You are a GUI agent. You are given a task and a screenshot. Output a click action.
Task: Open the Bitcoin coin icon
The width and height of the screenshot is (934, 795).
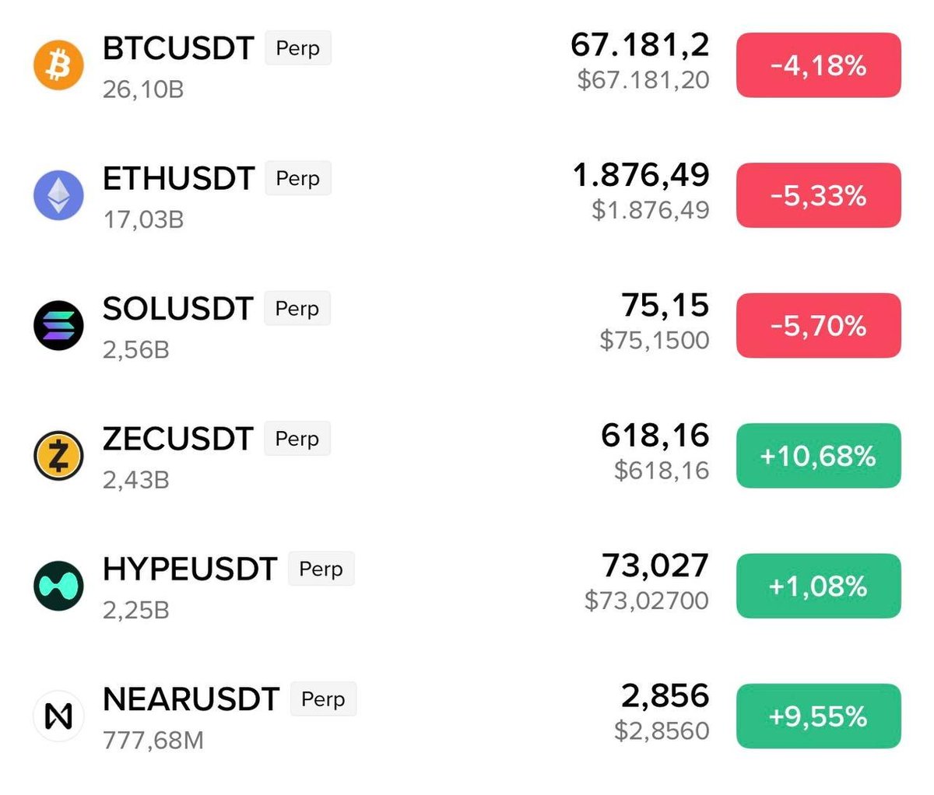pos(58,65)
